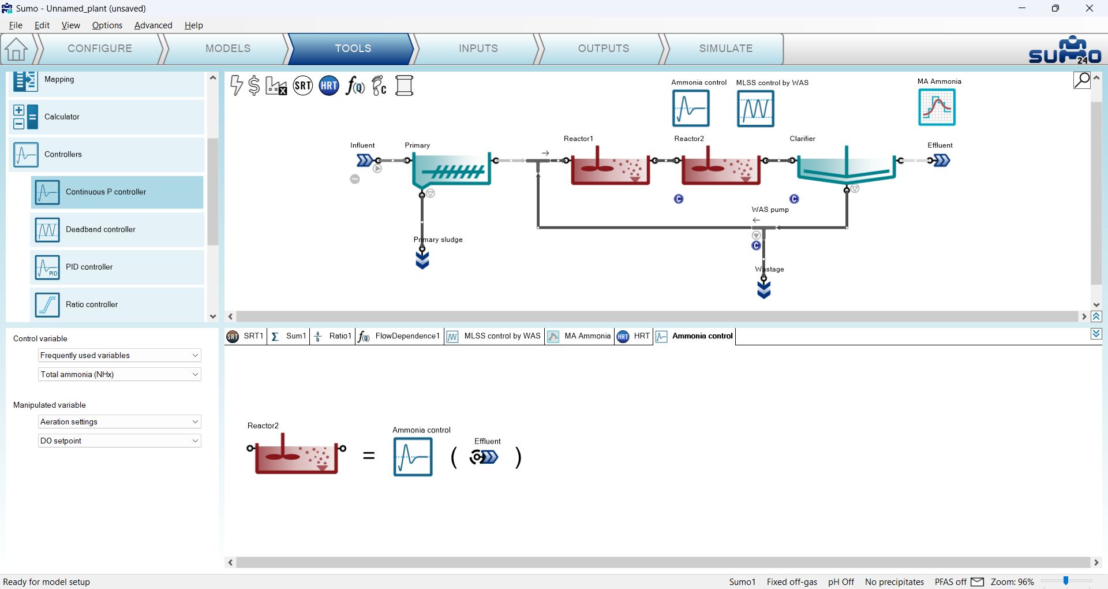Click controller badge below Reactor2

[x=679, y=199]
